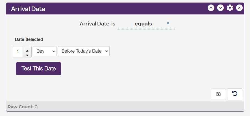
Task: Save the filter with the floppy disk icon
Action: pos(218,94)
